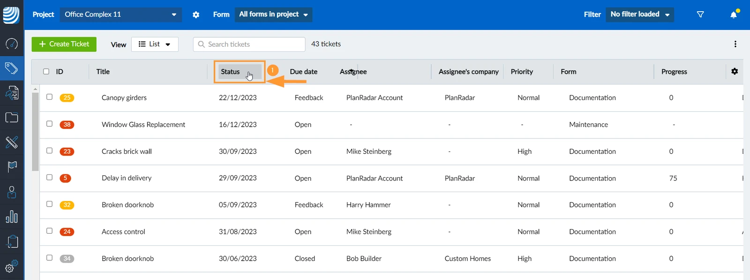Open the three-dot more options menu

735,44
